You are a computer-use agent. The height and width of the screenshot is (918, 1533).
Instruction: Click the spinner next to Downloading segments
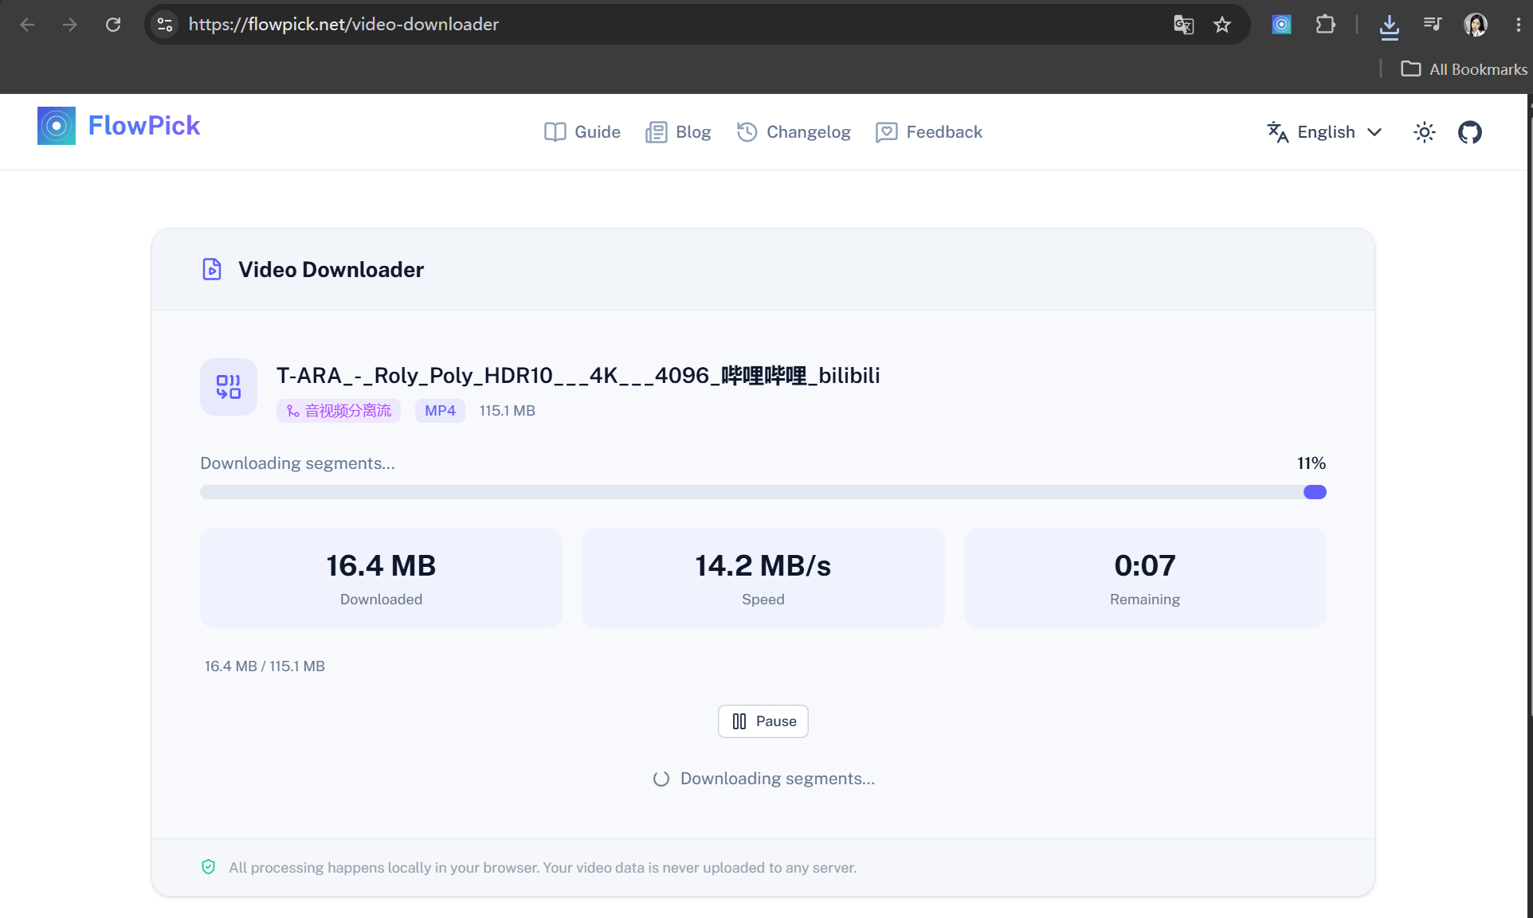click(661, 779)
